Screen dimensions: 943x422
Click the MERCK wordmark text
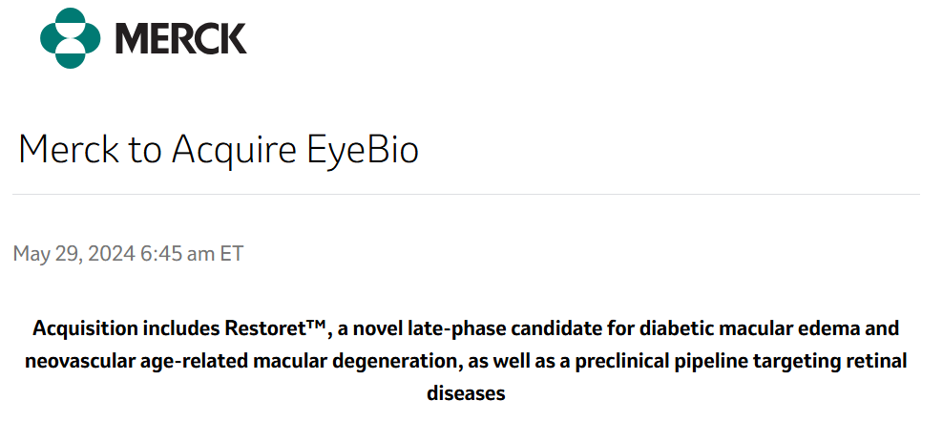[180, 38]
